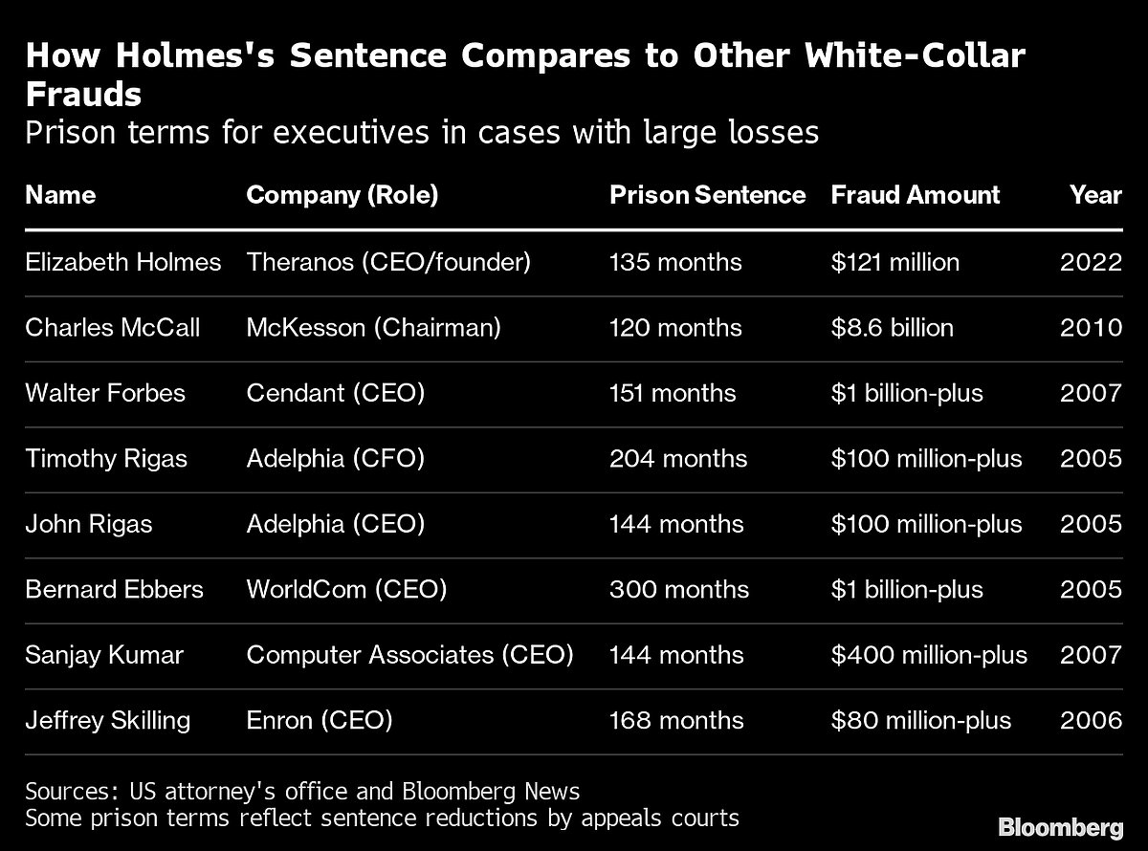Select the Charles McCall name cell
Image resolution: width=1148 pixels, height=851 pixels.
coord(113,328)
